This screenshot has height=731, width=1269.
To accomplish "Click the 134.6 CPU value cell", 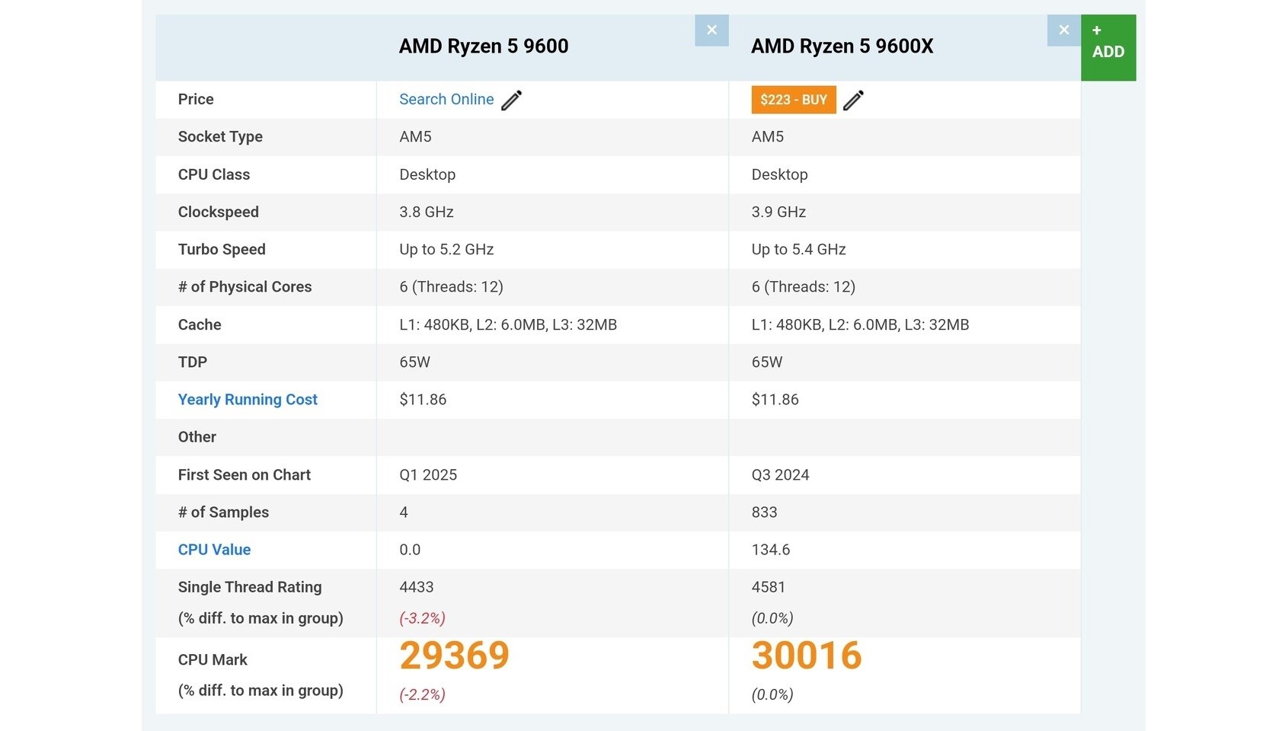I will click(771, 549).
